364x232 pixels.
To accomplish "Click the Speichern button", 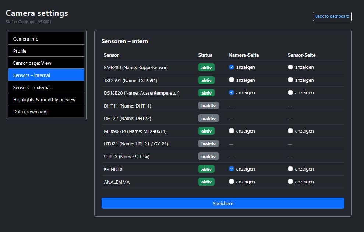I will 223,203.
